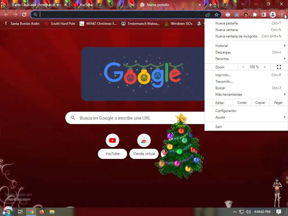Decrease zoom with minus button
This screenshot has height=216, width=288.
(x=243, y=67)
